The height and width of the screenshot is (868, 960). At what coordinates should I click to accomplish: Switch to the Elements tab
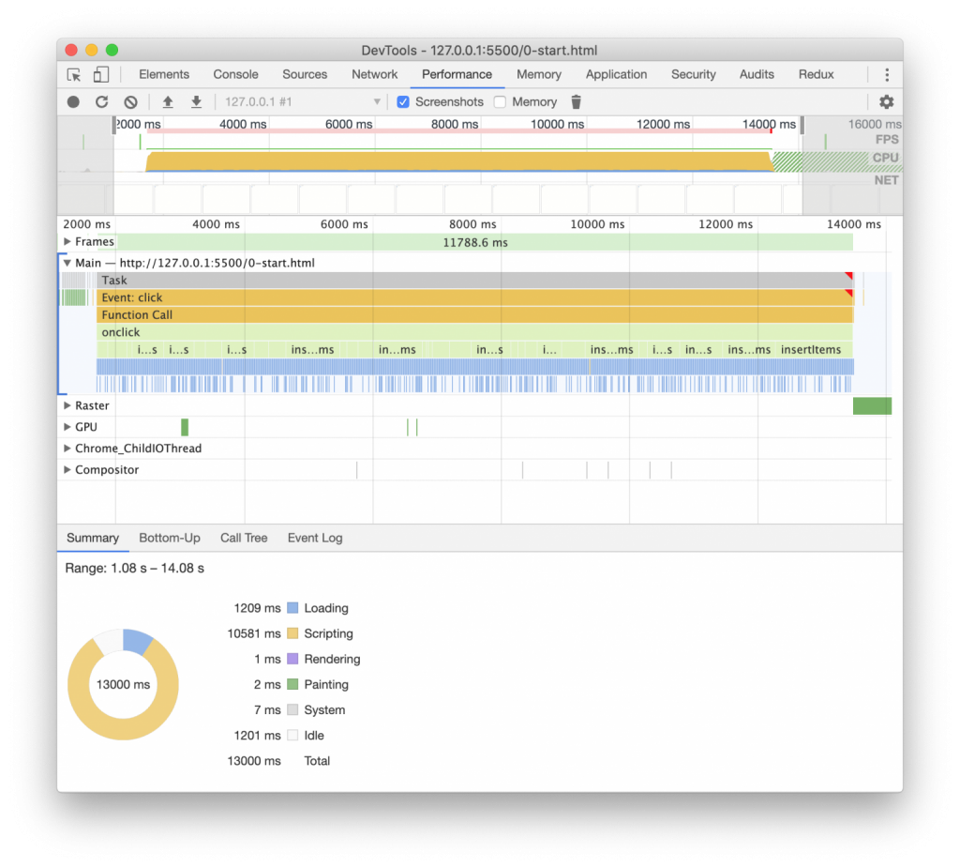click(x=164, y=74)
